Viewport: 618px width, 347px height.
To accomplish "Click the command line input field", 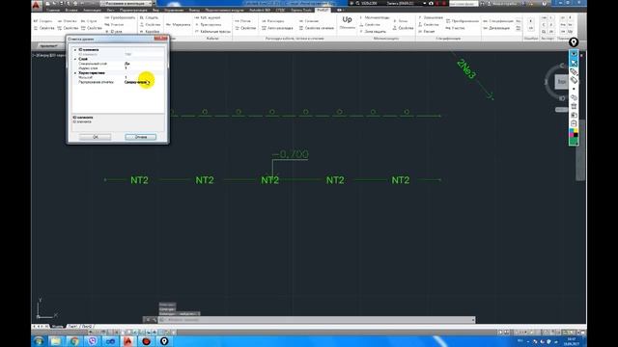I will click(x=318, y=320).
